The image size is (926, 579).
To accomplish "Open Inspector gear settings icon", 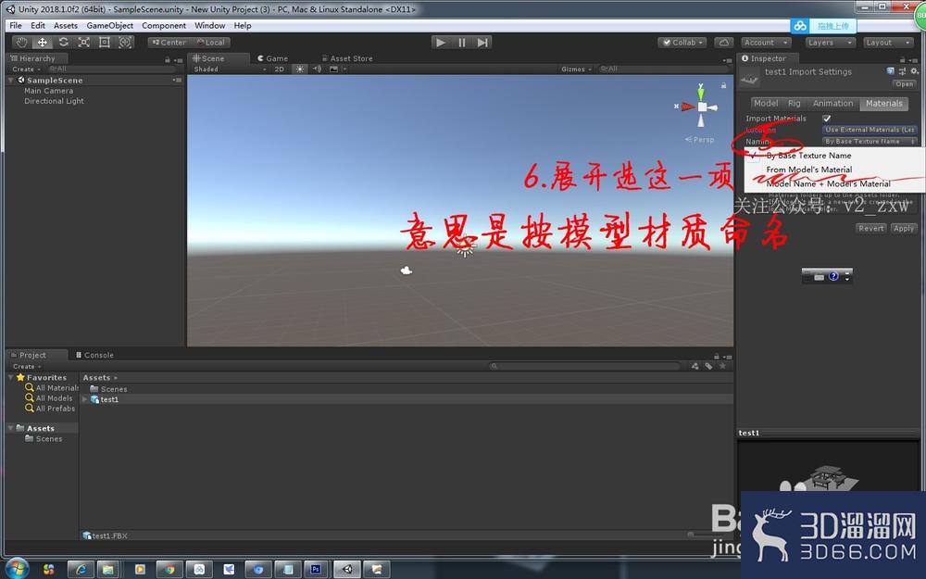I will [x=914, y=71].
